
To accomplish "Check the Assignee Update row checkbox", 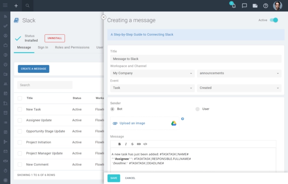I will [20, 120].
